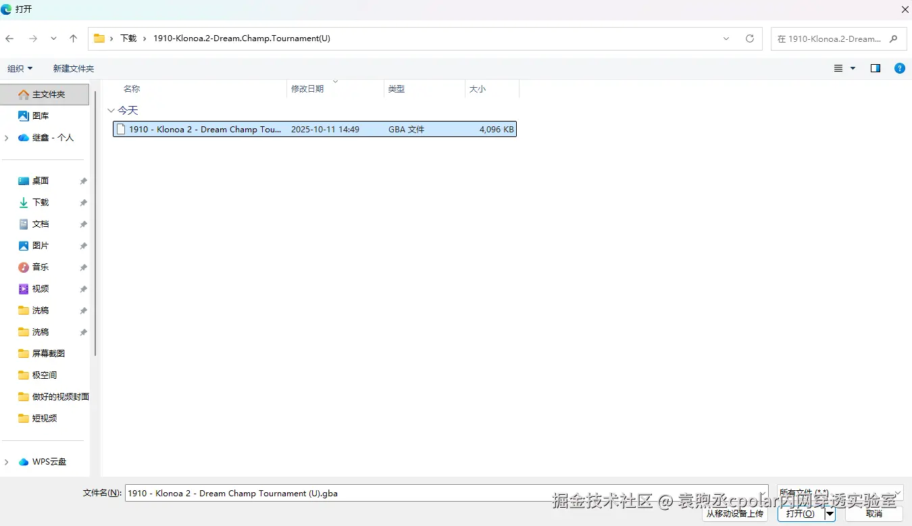Viewport: 912px width, 526px height.
Task: Go back using the back arrow
Action: [10, 38]
